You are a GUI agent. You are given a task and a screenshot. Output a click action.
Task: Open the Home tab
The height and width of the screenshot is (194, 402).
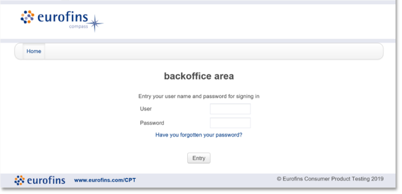click(34, 51)
